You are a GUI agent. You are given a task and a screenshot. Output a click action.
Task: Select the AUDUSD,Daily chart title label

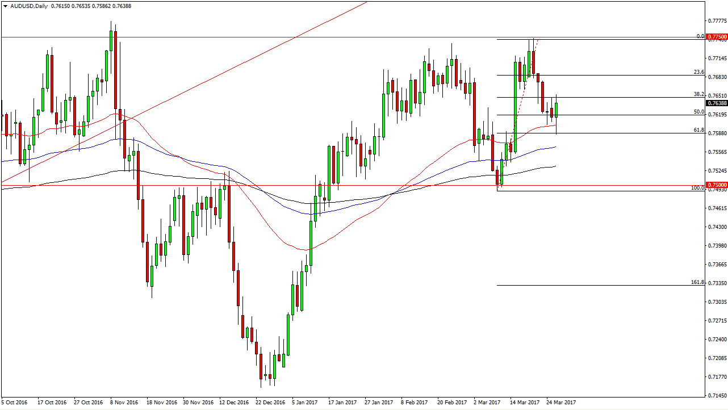pyautogui.click(x=28, y=6)
